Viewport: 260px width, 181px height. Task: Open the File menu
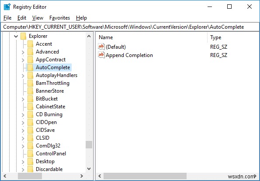(7, 18)
